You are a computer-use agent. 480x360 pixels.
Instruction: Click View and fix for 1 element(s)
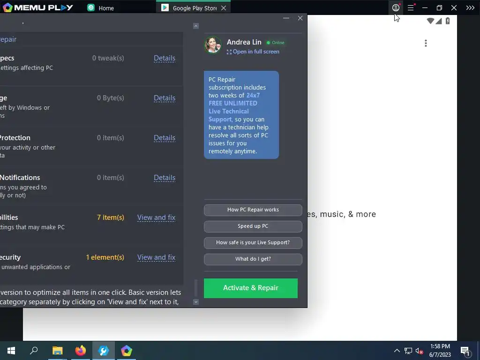tap(156, 257)
